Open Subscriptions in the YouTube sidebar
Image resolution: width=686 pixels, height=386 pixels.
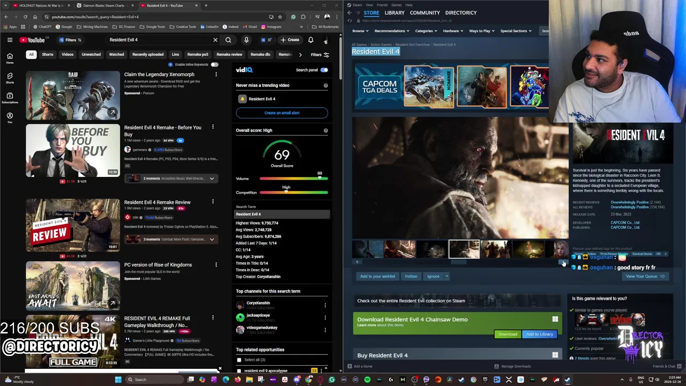coord(10,98)
